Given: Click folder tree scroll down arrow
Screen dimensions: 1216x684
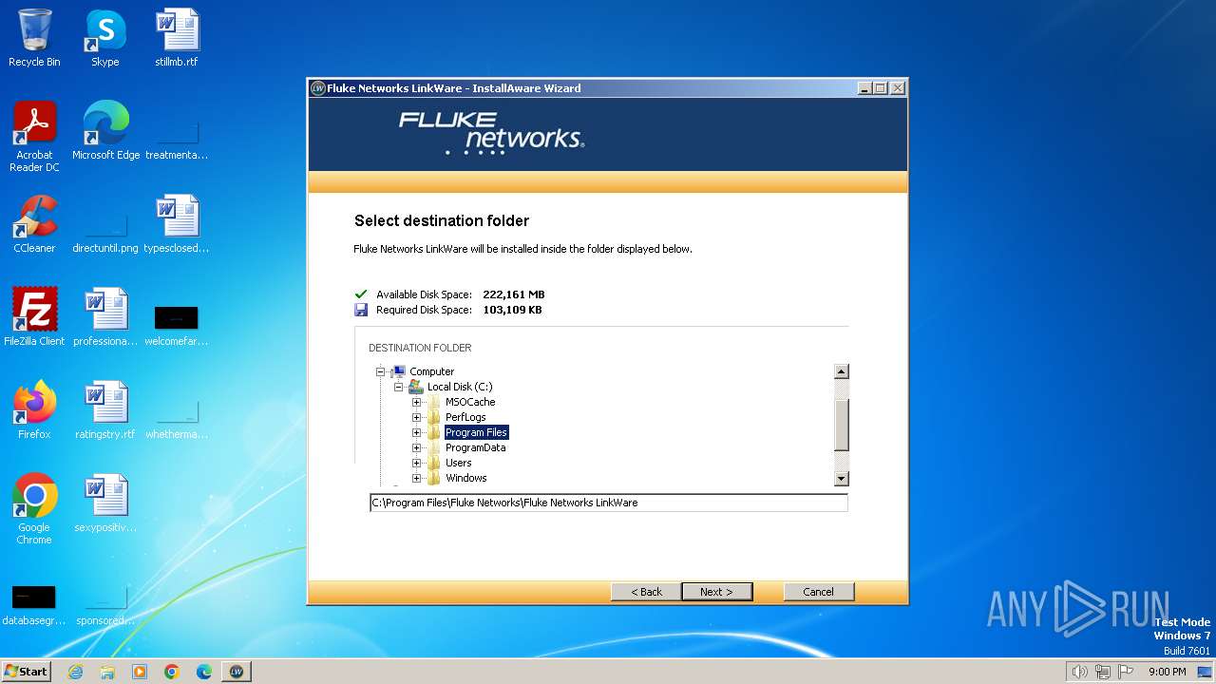Looking at the screenshot, I should point(841,479).
